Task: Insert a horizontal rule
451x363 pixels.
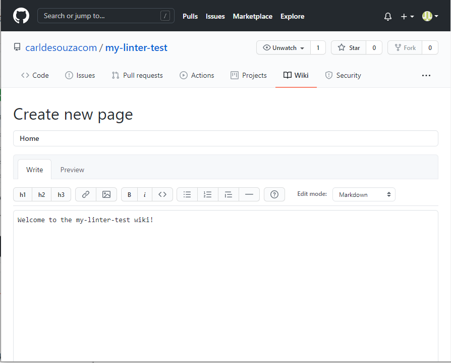Action: [249, 194]
